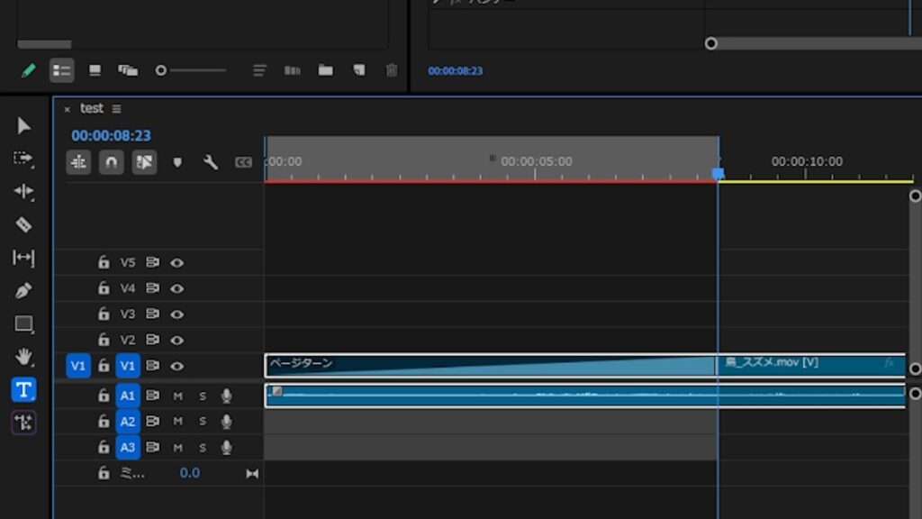The image size is (922, 519).
Task: Toggle lock on track V4
Action: tap(104, 287)
